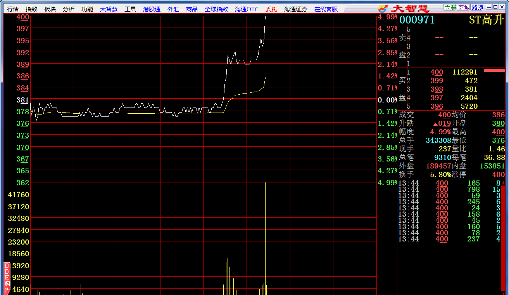Image resolution: width=509 pixels, height=295 pixels.
Task: Click volume axis label 18560
Action: pyautogui.click(x=19, y=254)
